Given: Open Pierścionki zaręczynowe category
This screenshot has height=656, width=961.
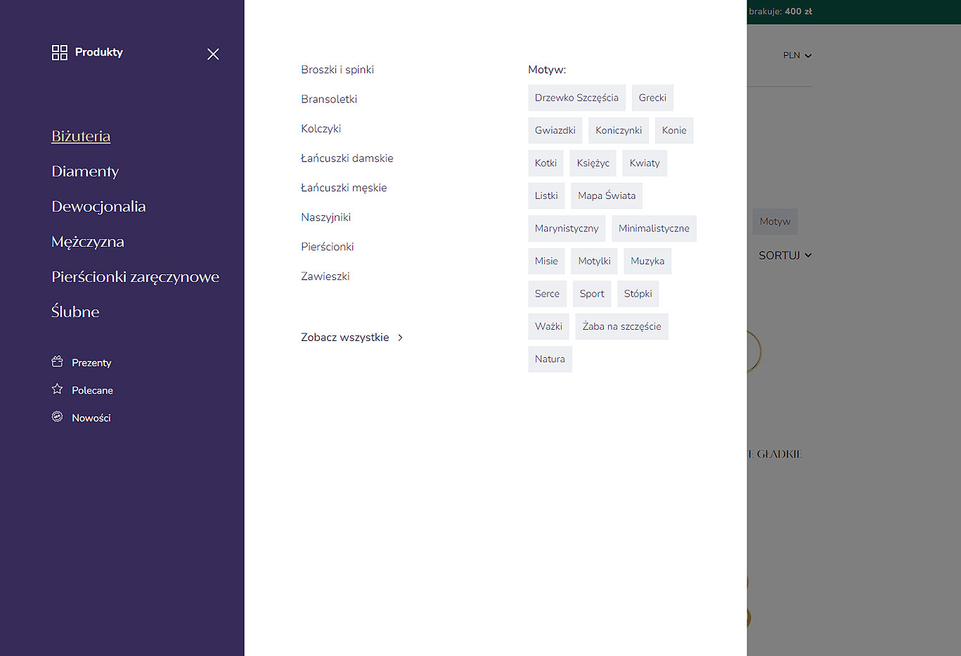Looking at the screenshot, I should (135, 277).
